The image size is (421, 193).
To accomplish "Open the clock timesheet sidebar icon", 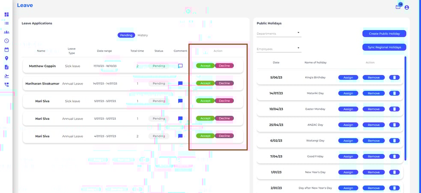I will click(x=6, y=41).
